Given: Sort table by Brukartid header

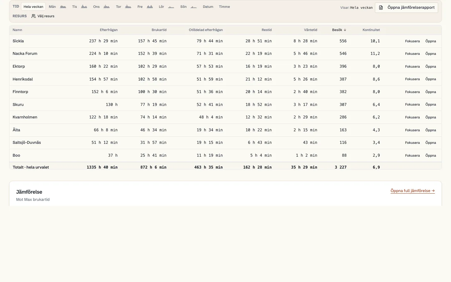Looking at the screenshot, I should [159, 30].
